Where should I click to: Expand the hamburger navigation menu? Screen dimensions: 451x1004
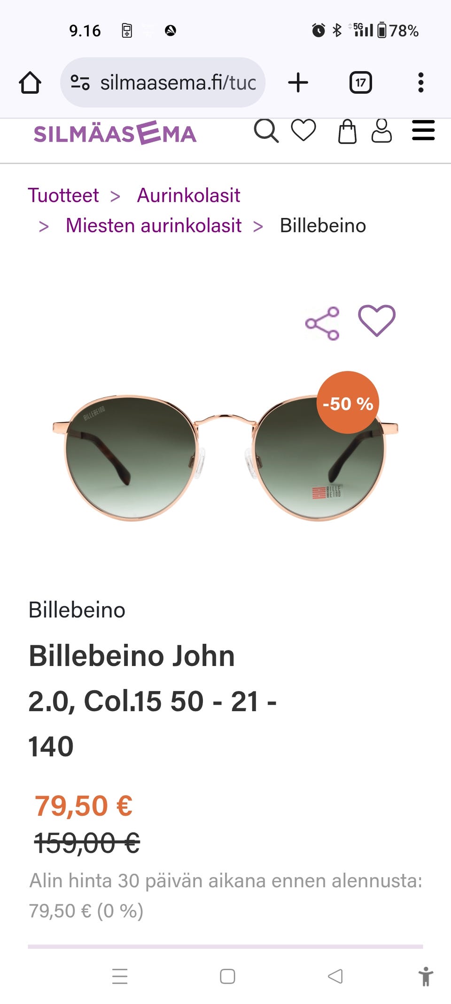(x=423, y=130)
